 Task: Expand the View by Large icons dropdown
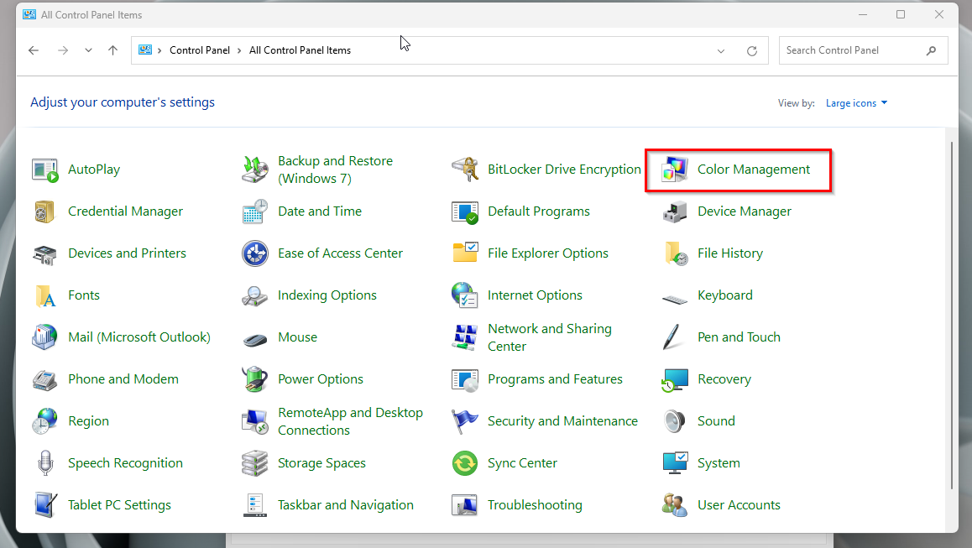856,103
